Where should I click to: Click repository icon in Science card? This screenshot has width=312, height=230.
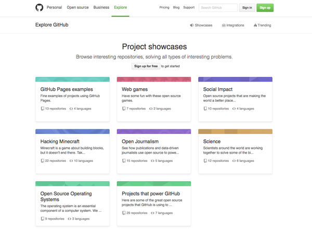(x=205, y=161)
